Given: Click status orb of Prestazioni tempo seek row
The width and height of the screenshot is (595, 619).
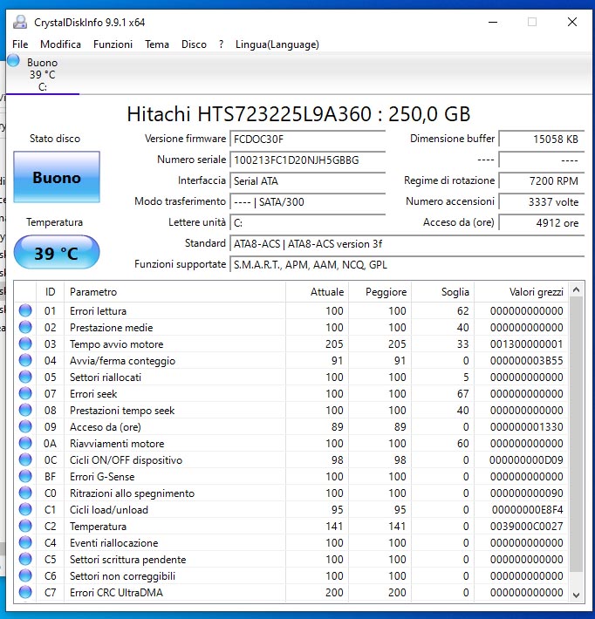Looking at the screenshot, I should point(25,410).
